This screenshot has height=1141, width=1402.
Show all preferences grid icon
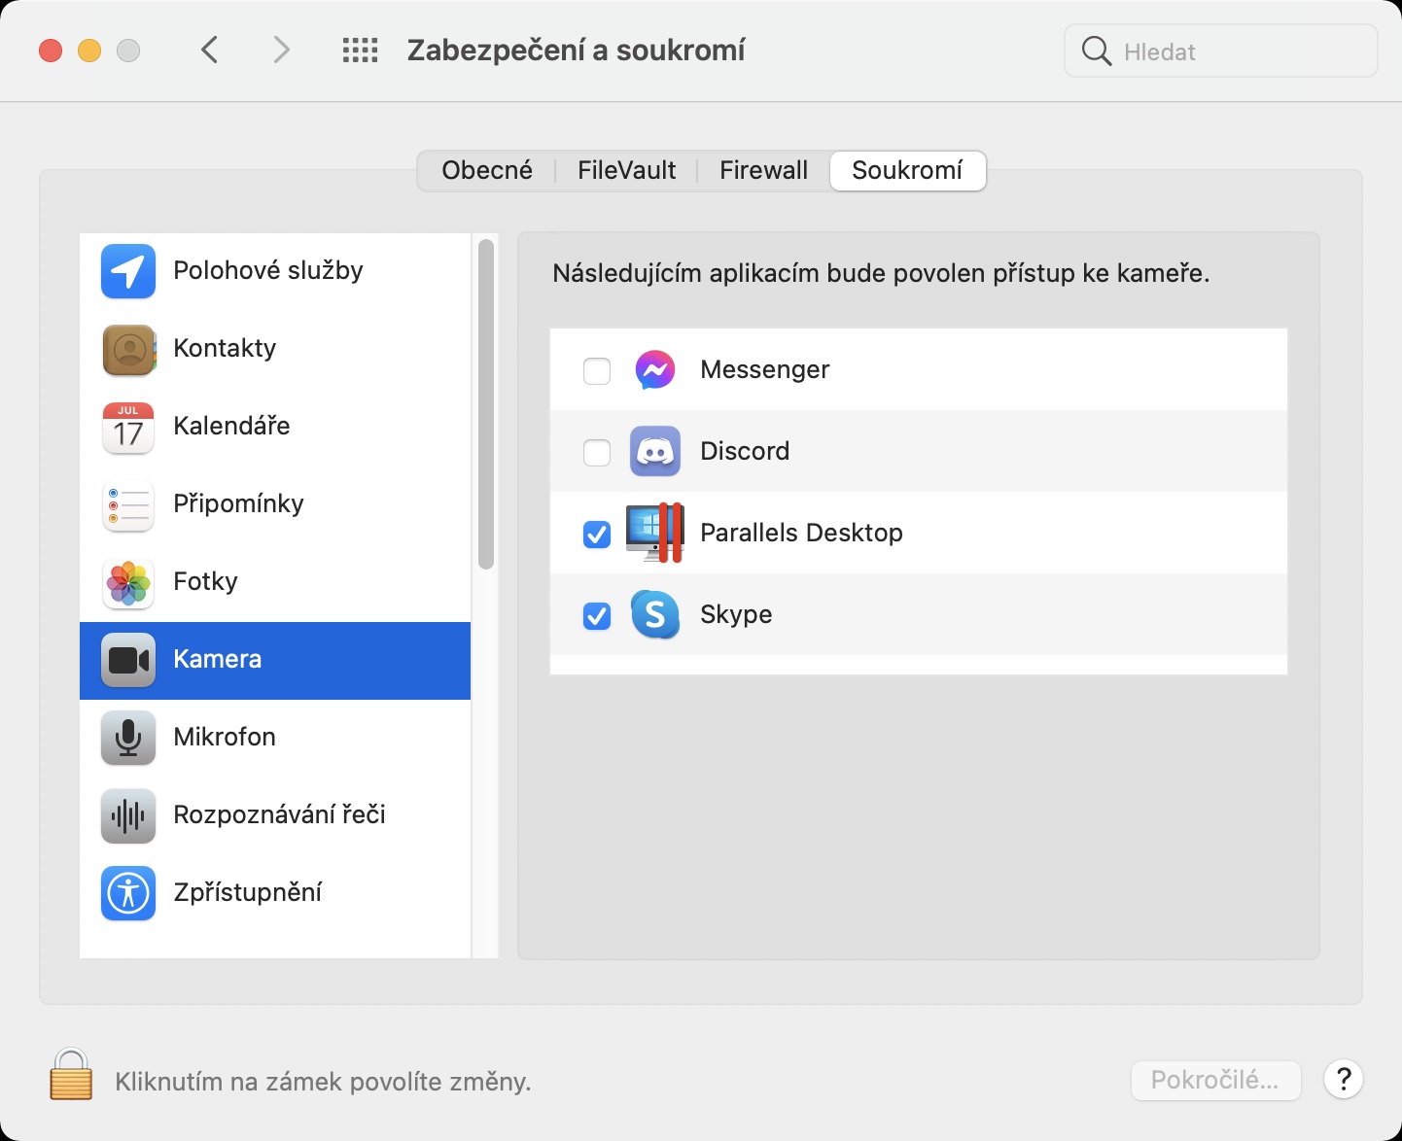click(x=360, y=51)
